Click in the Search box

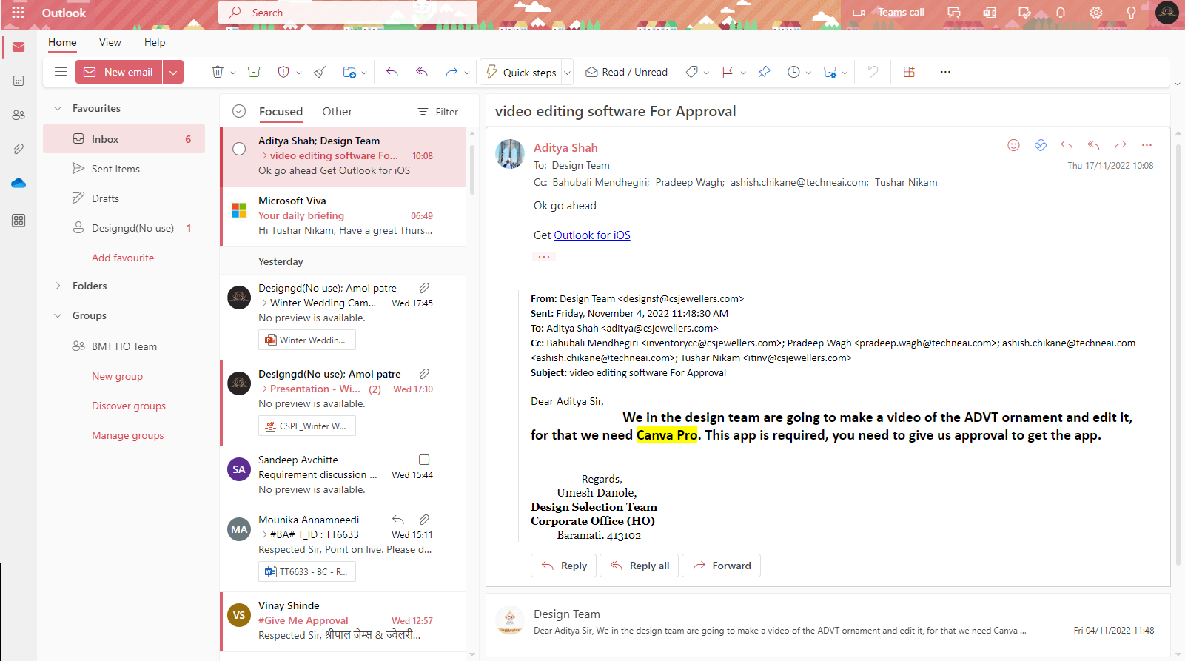coord(348,13)
